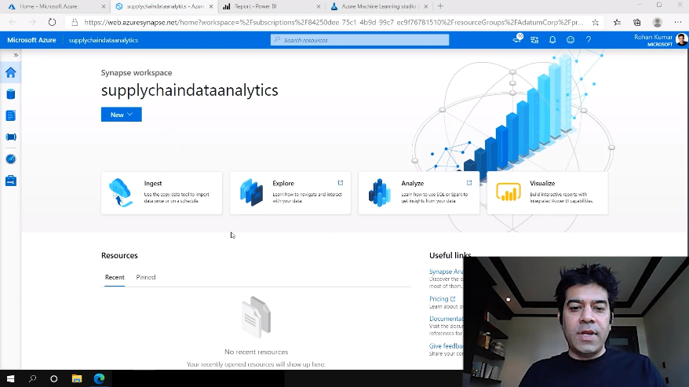Go back in browser history
Viewport: 689px width, 387px height.
click(x=13, y=22)
